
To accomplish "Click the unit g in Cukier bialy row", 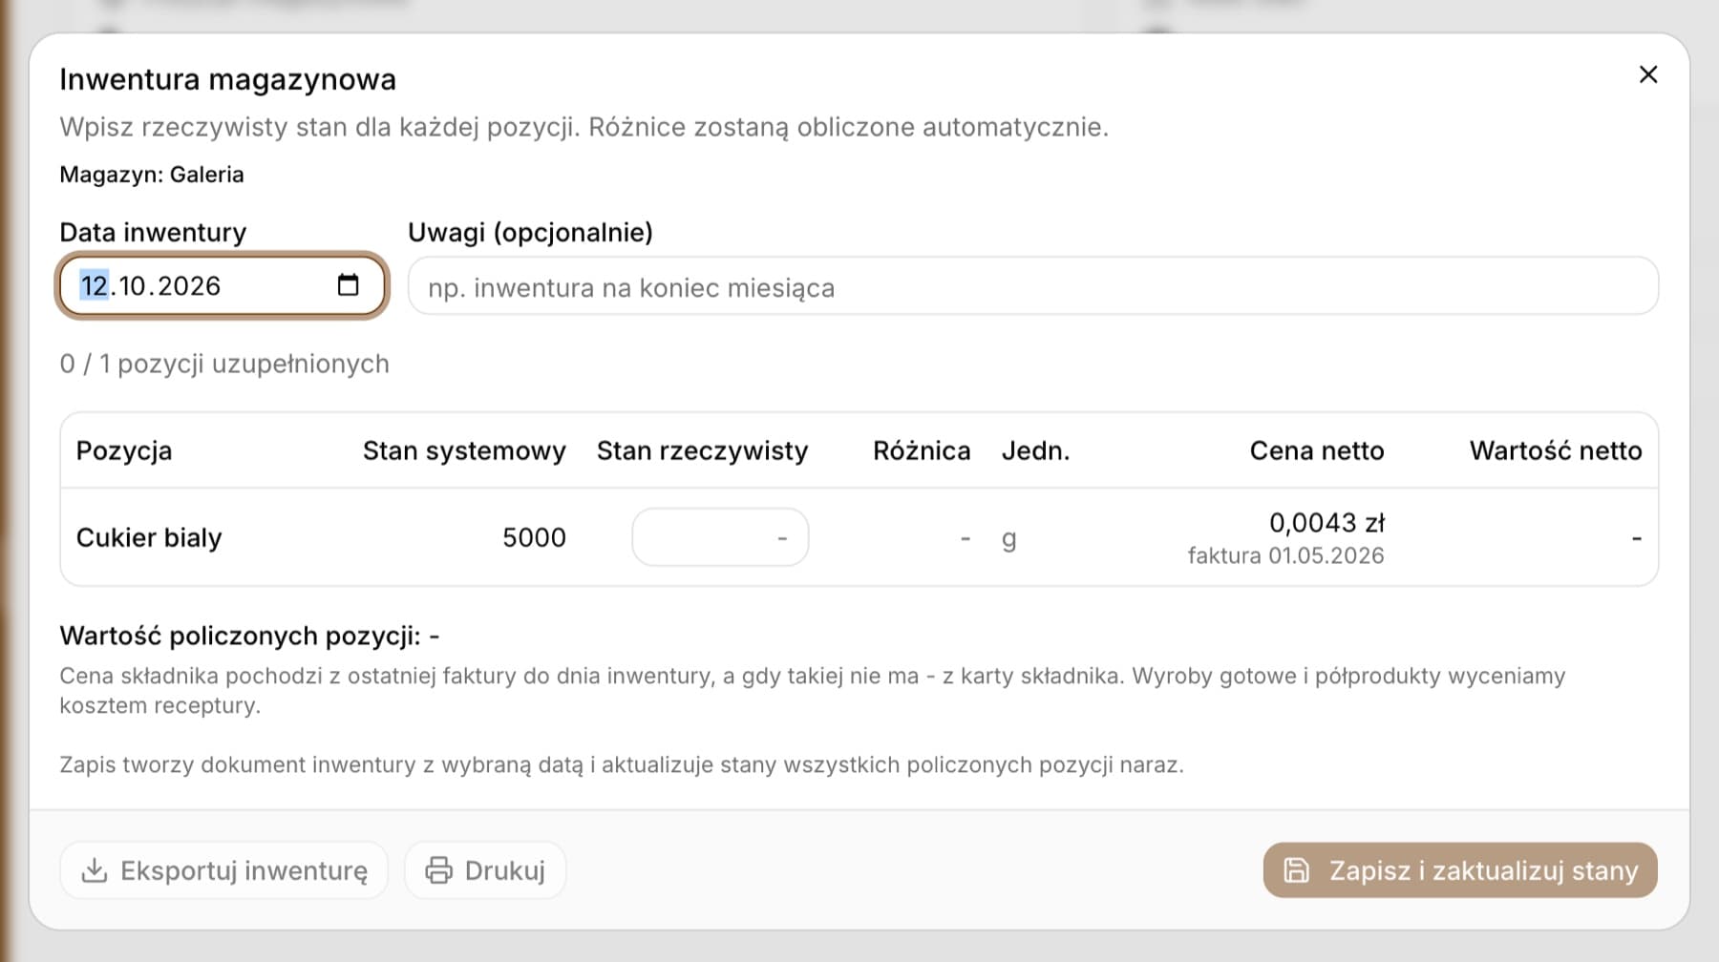I will pos(1008,539).
